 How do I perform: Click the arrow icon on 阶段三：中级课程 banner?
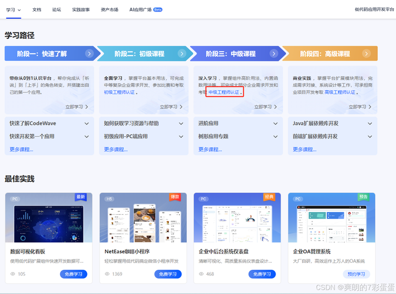pyautogui.click(x=274, y=53)
